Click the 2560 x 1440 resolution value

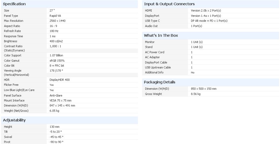coord(57,21)
